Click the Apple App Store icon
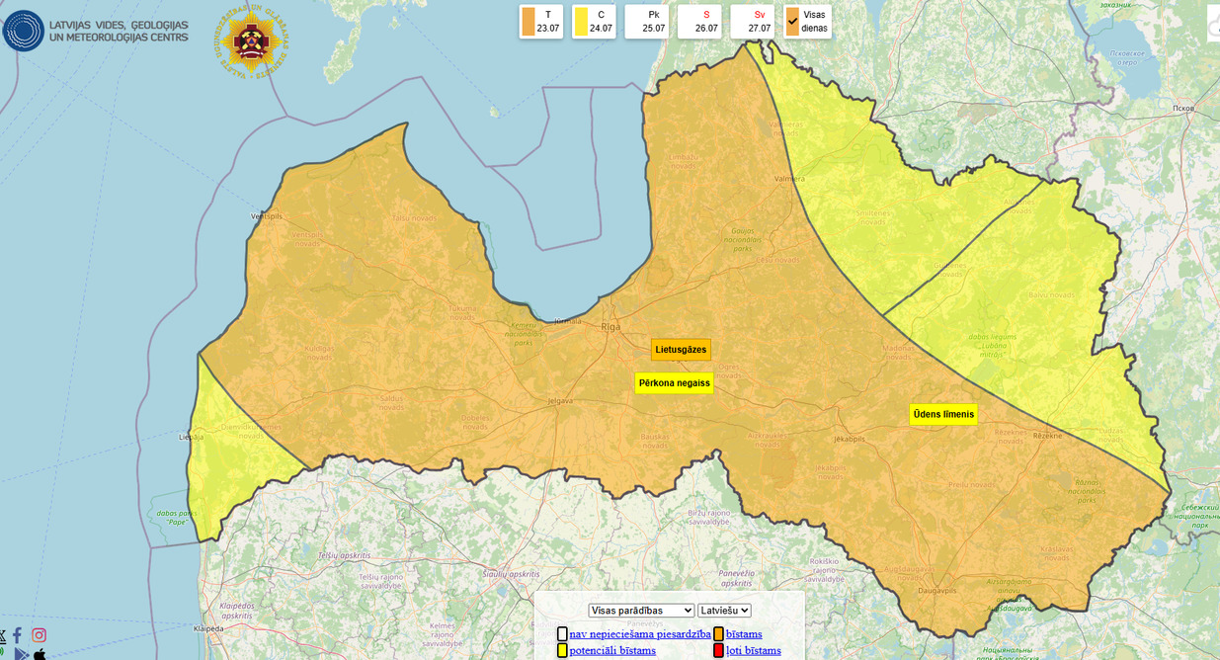This screenshot has width=1220, height=660. click(x=40, y=654)
